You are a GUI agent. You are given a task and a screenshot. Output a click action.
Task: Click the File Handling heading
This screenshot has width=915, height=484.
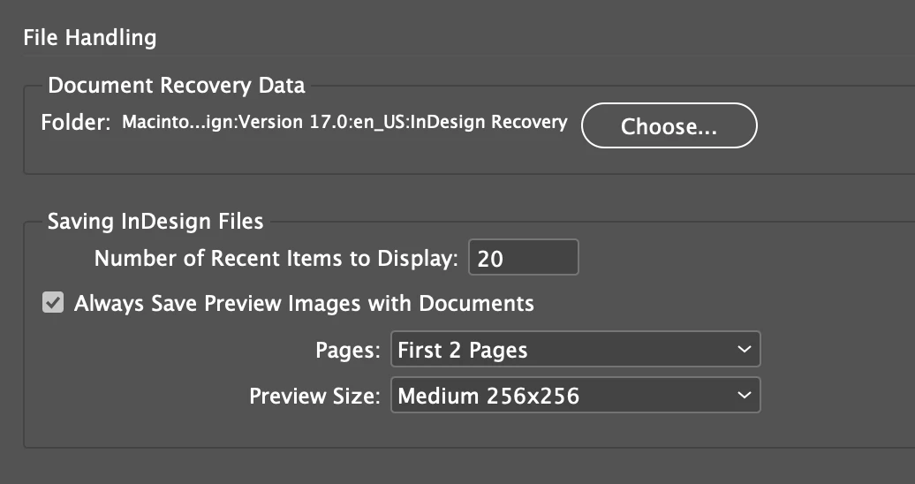click(x=90, y=38)
